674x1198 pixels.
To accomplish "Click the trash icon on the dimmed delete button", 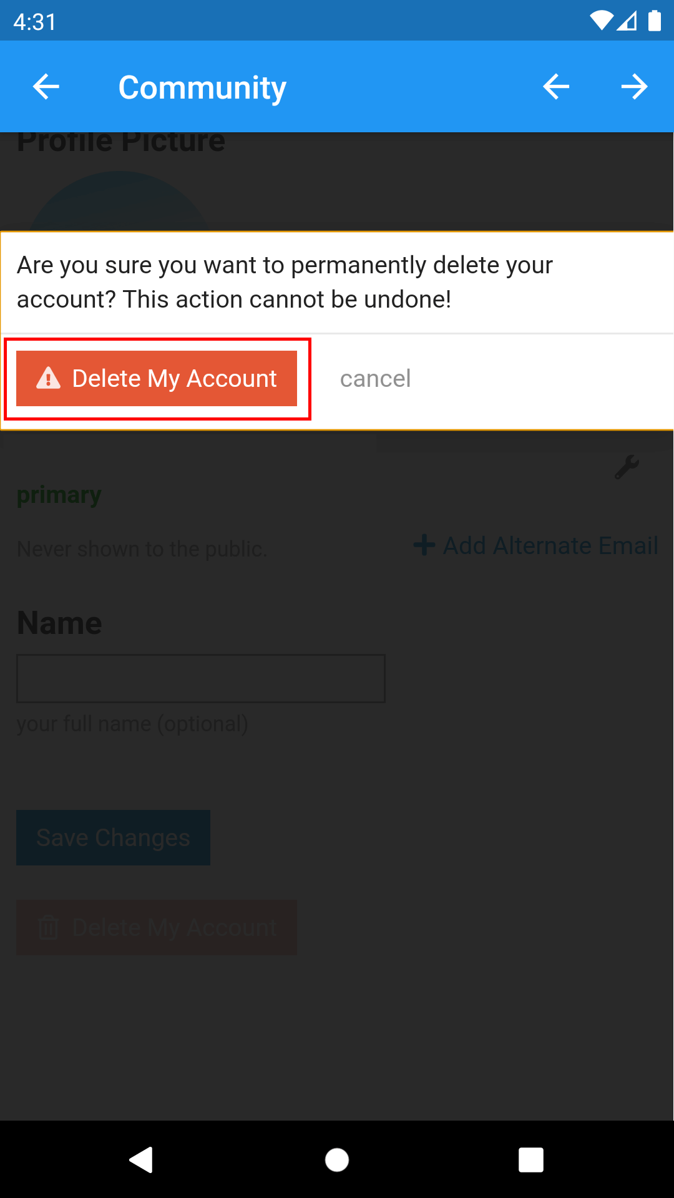I will 49,928.
